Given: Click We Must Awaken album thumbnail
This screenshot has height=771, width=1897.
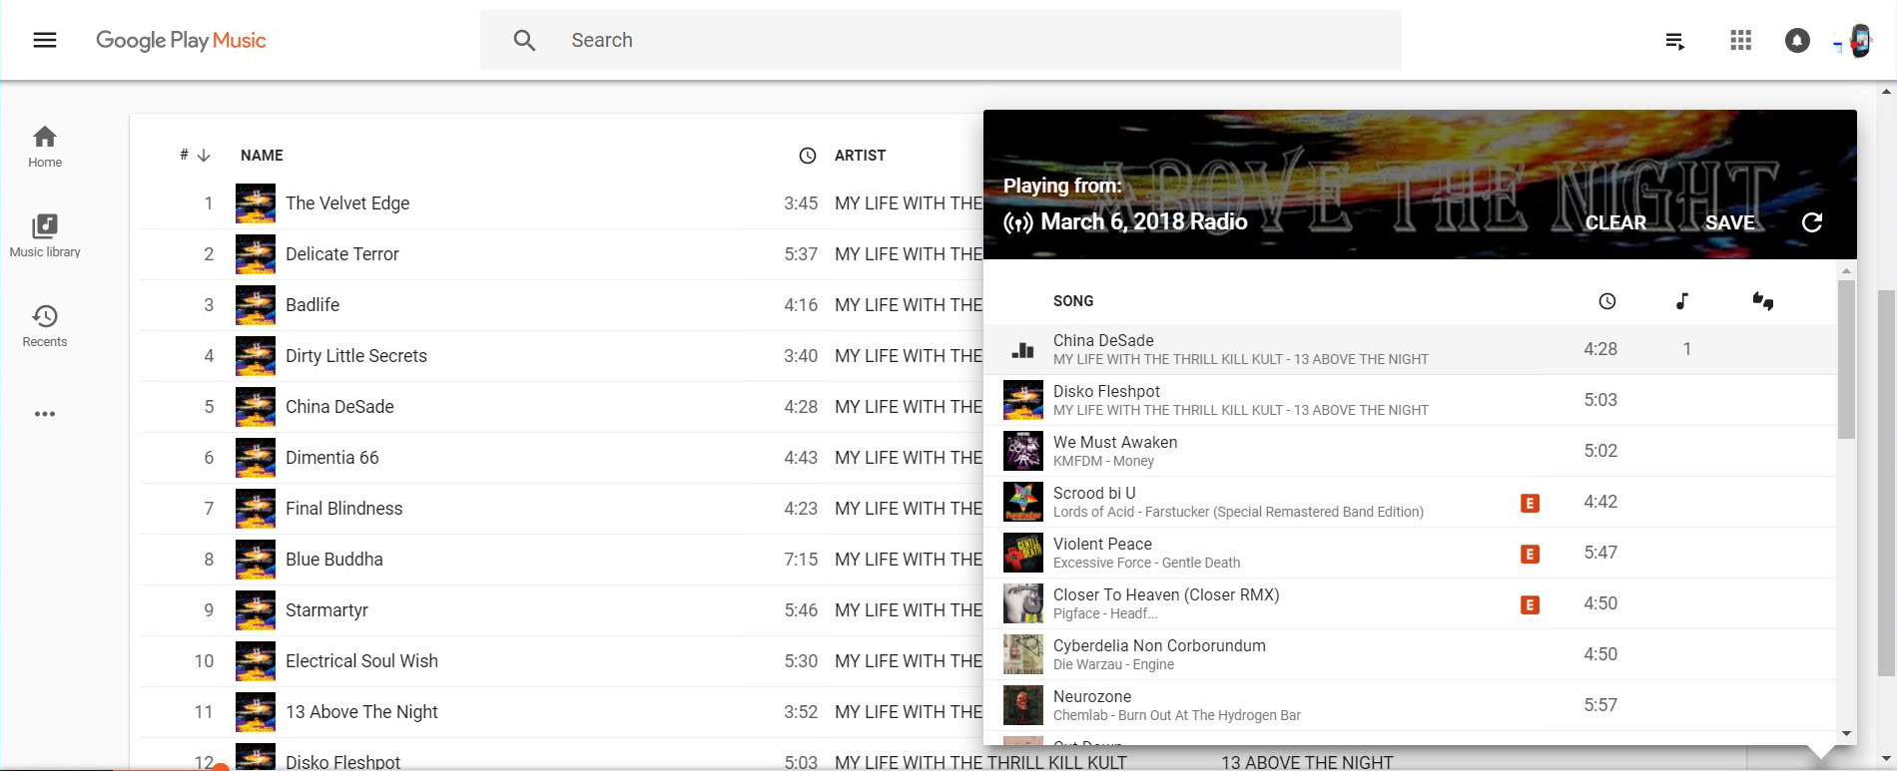Looking at the screenshot, I should (x=1022, y=451).
